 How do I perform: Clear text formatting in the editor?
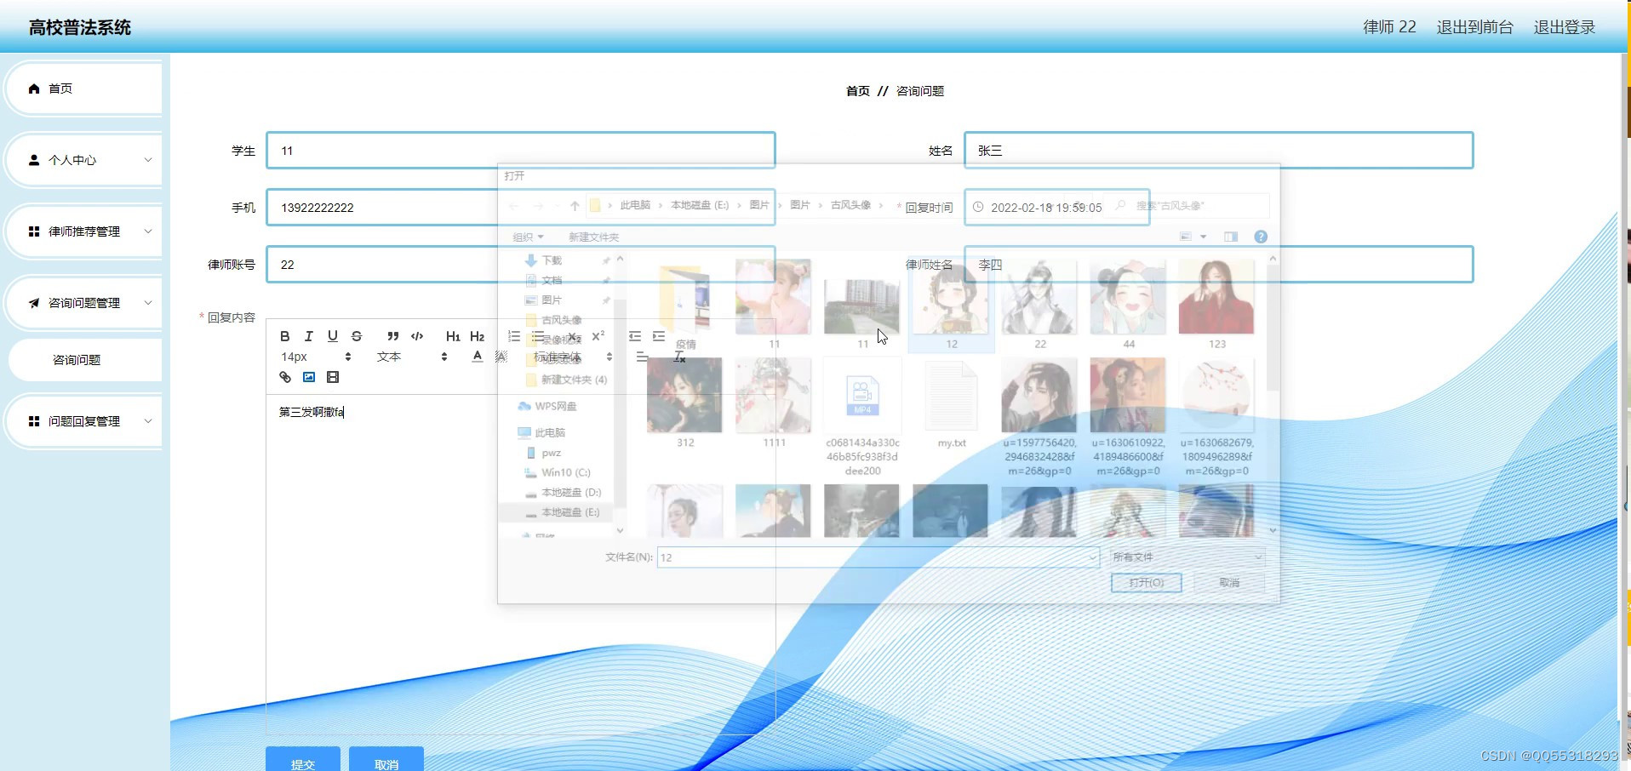(679, 357)
